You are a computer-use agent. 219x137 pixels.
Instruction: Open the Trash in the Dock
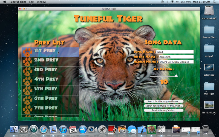coord(206,129)
